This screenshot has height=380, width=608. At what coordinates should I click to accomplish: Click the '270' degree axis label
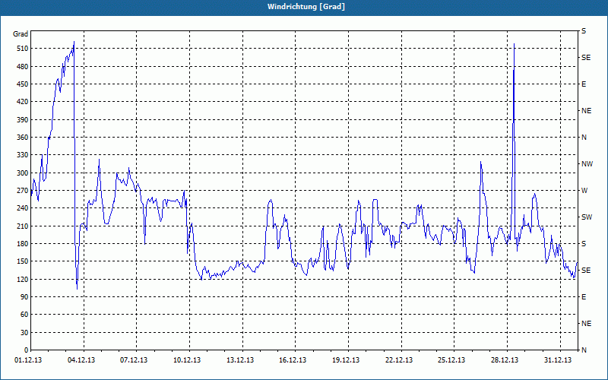23,191
